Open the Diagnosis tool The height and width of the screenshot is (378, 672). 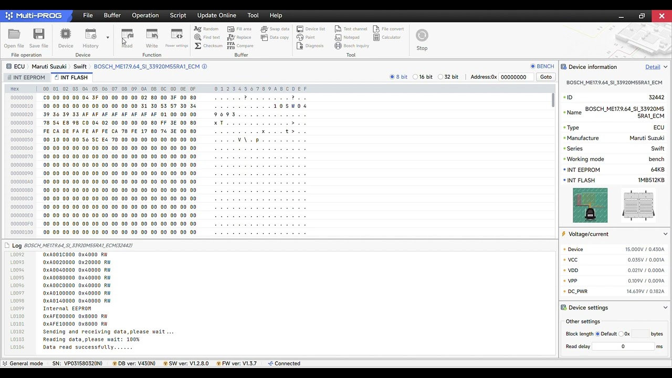coord(310,46)
